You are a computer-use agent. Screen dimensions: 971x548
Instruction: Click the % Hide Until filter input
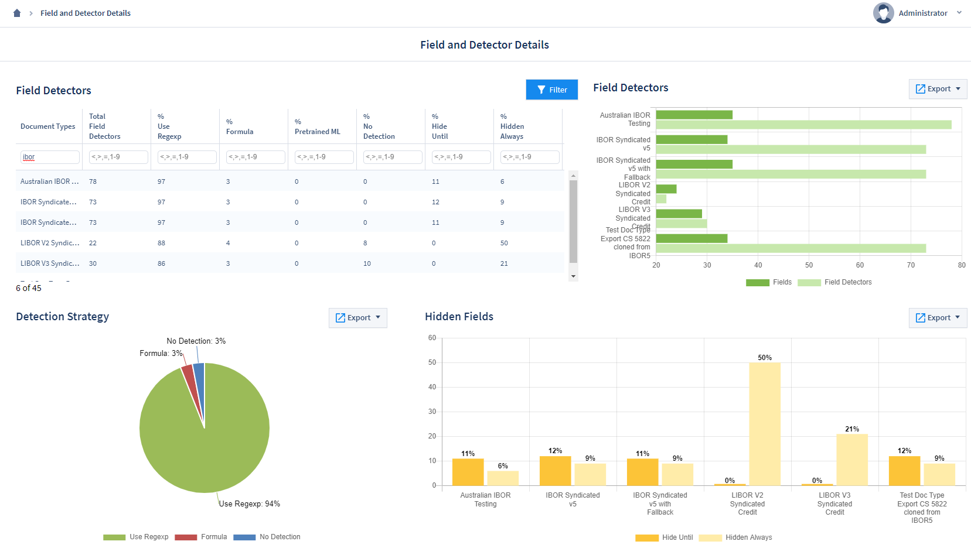pos(461,157)
